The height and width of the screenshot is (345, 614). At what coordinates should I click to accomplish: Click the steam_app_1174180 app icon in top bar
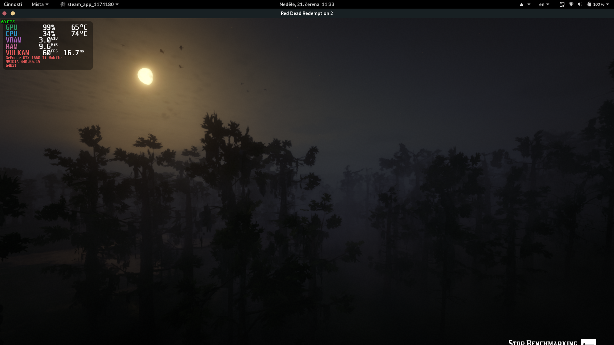[63, 4]
